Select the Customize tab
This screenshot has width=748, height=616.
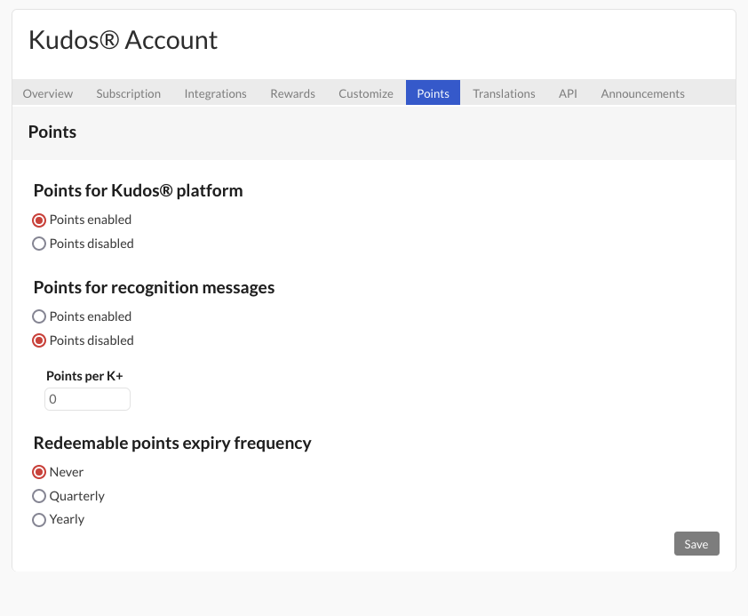[x=366, y=93]
